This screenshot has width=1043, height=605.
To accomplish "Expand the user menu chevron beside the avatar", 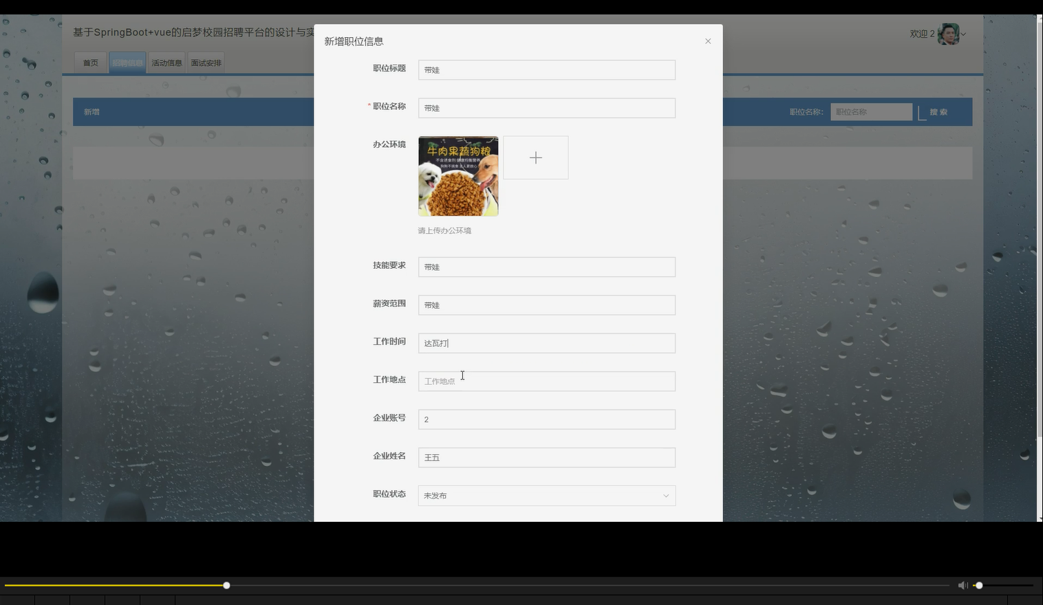I will (x=963, y=34).
